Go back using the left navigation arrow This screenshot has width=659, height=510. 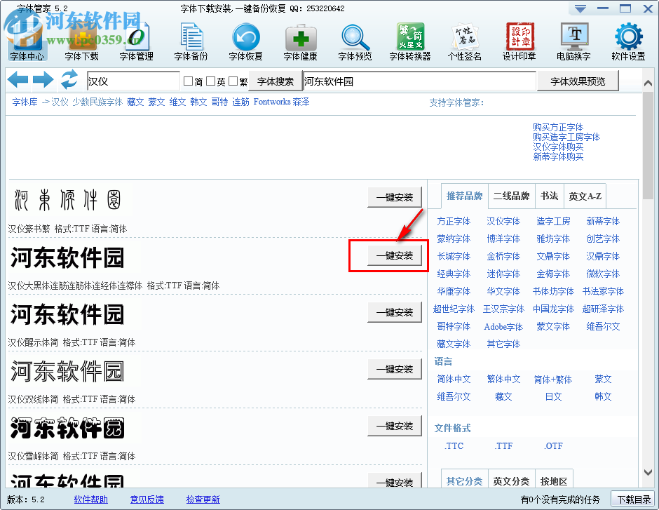click(18, 79)
